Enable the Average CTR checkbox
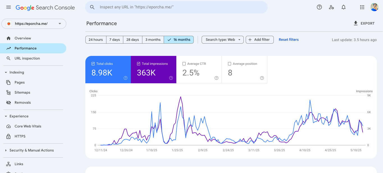The height and width of the screenshot is (173, 383). [x=184, y=64]
